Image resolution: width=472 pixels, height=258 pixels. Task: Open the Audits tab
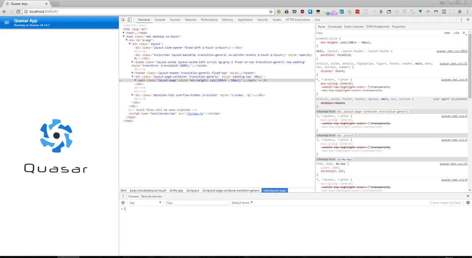pyautogui.click(x=277, y=20)
